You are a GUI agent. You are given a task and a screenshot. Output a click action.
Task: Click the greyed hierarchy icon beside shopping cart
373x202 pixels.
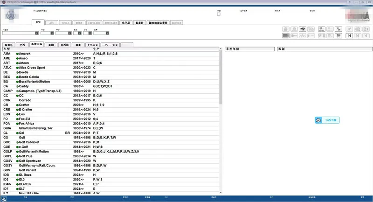330,36
